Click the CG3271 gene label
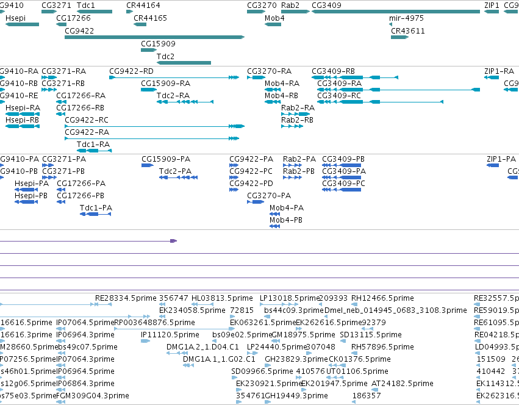Image resolution: width=519 pixels, height=405 pixels. point(56,5)
